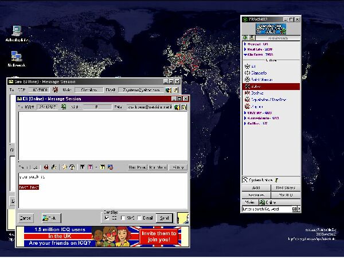This screenshot has height=258, width=344.
Task: Click the Msg Mode button
Action: [x=158, y=167]
